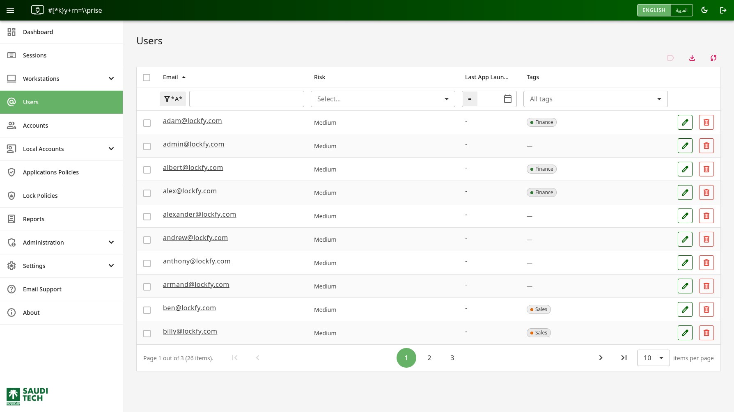Image resolution: width=734 pixels, height=412 pixels.
Task: Edit user adam@lockfy.com
Action: (685, 122)
